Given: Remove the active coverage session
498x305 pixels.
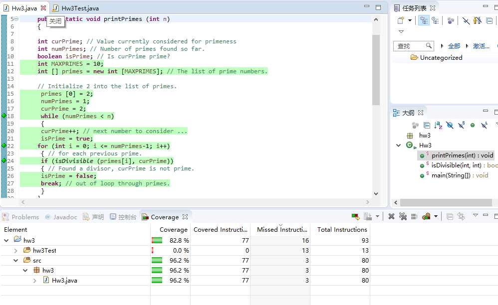Looking at the screenshot, I should pos(392,217).
